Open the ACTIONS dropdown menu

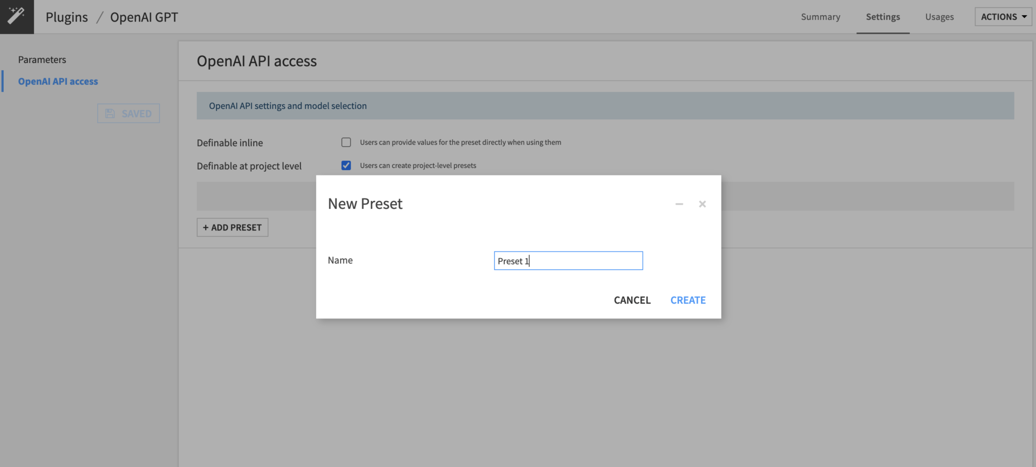click(x=1003, y=16)
